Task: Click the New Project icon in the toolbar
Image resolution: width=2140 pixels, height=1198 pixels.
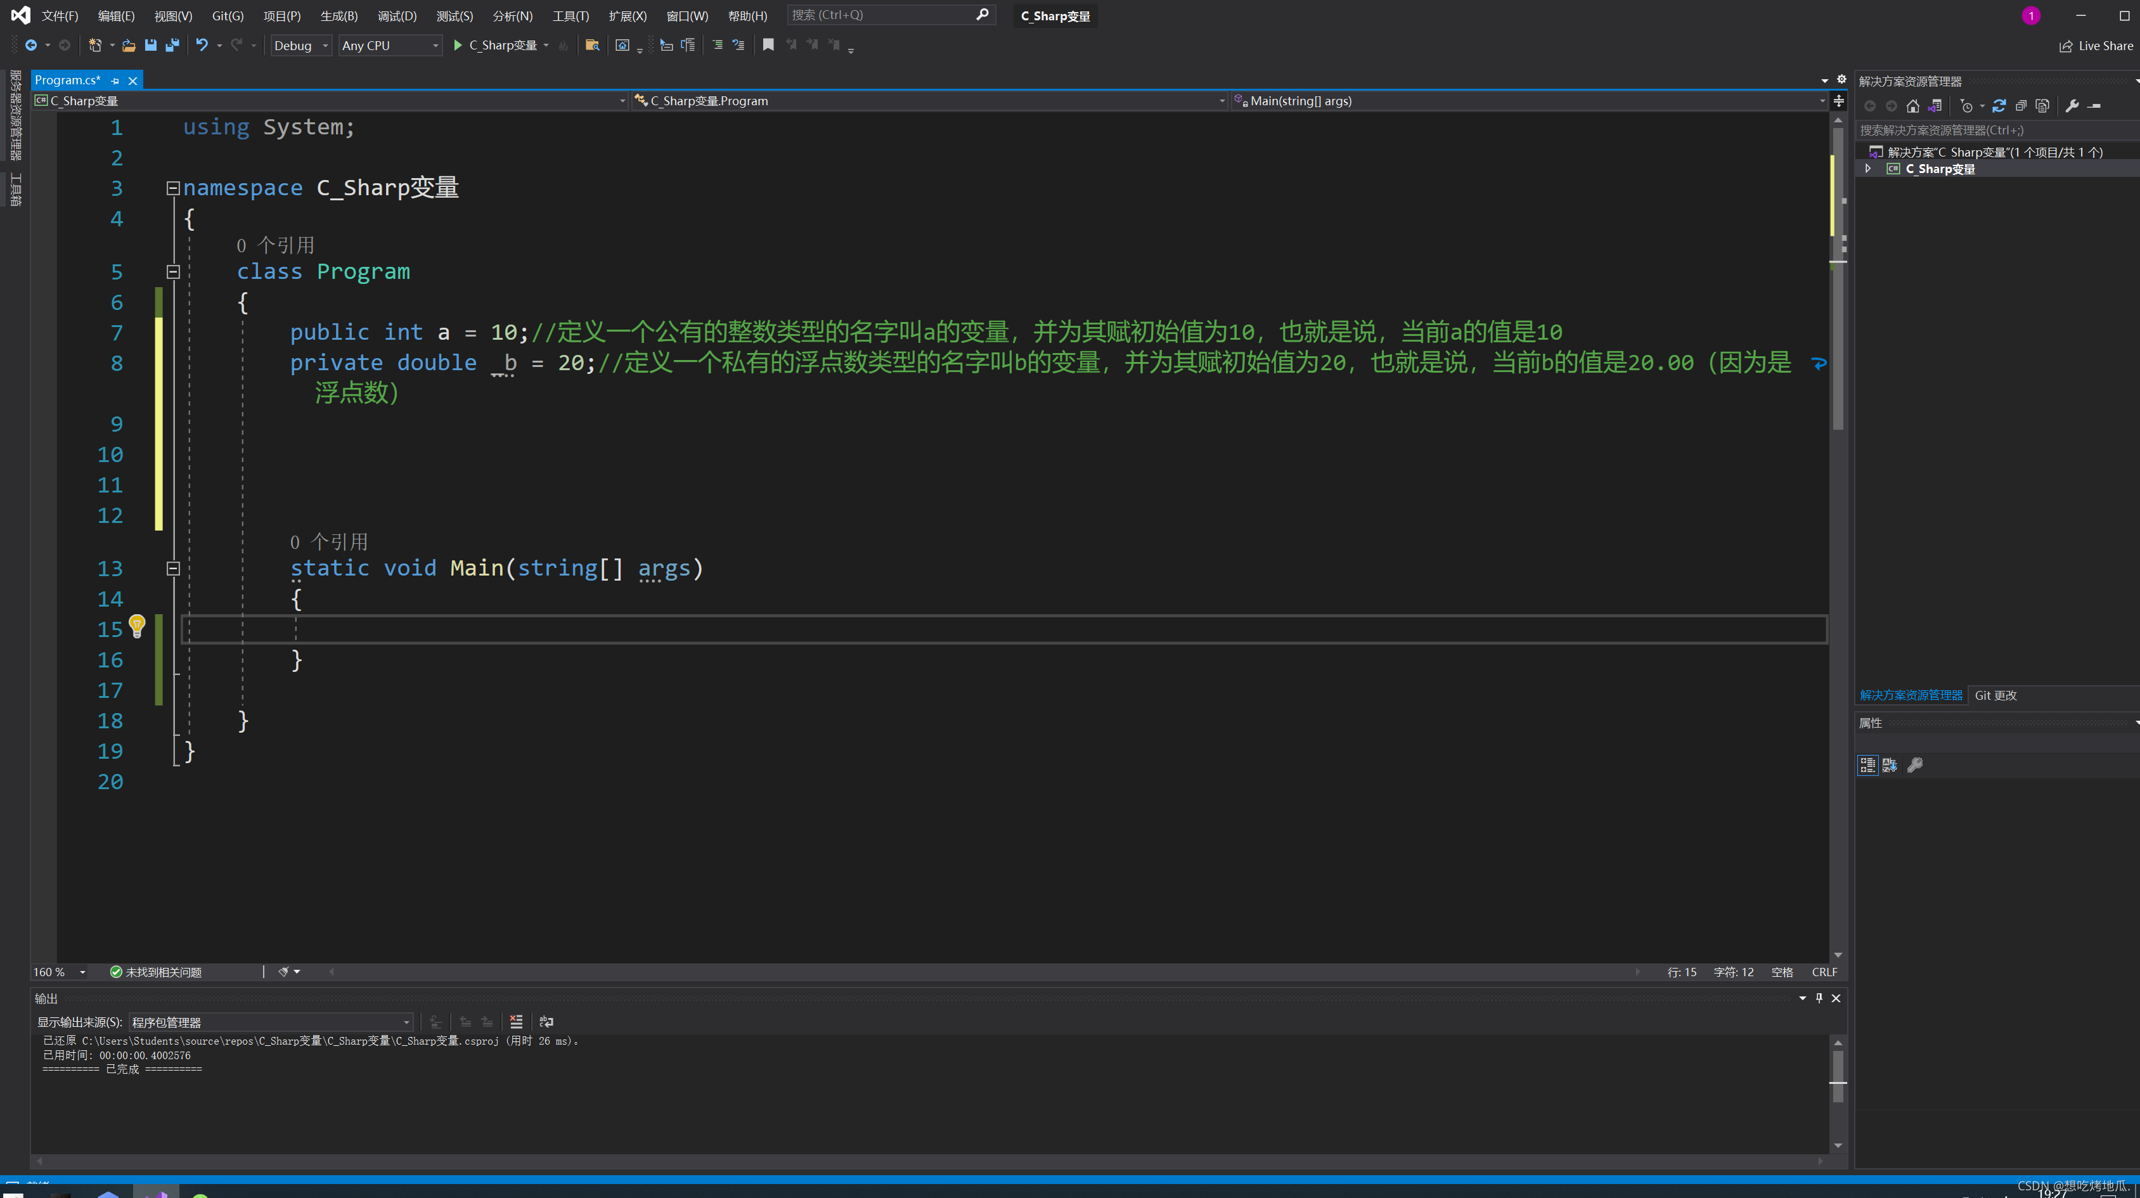Action: click(94, 46)
